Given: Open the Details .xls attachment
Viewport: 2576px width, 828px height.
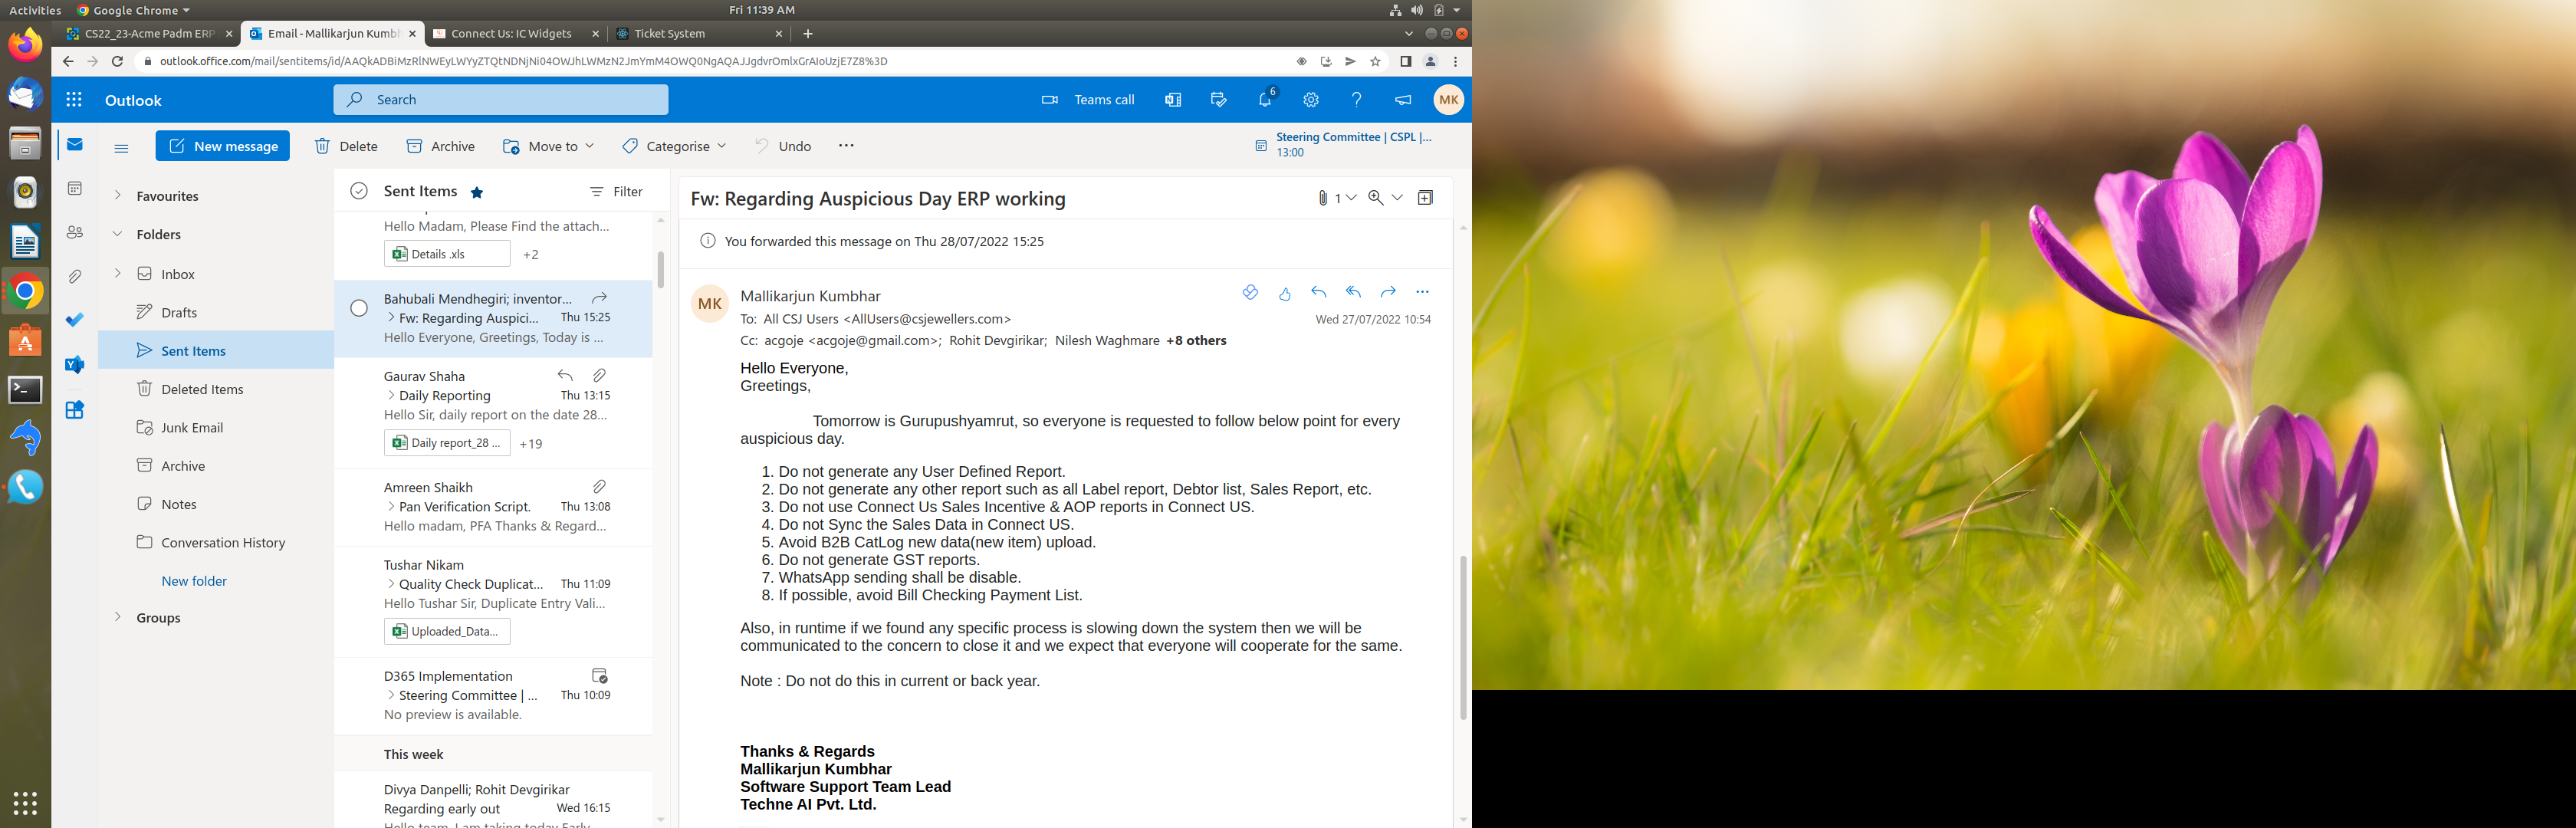Looking at the screenshot, I should click(447, 254).
